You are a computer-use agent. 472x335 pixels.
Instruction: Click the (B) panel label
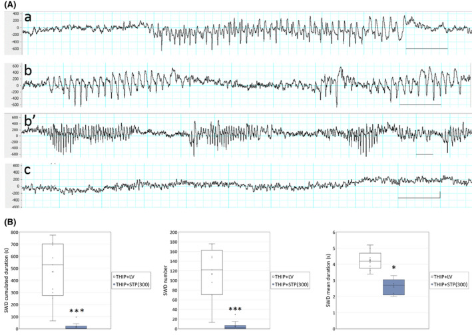click(x=10, y=222)
